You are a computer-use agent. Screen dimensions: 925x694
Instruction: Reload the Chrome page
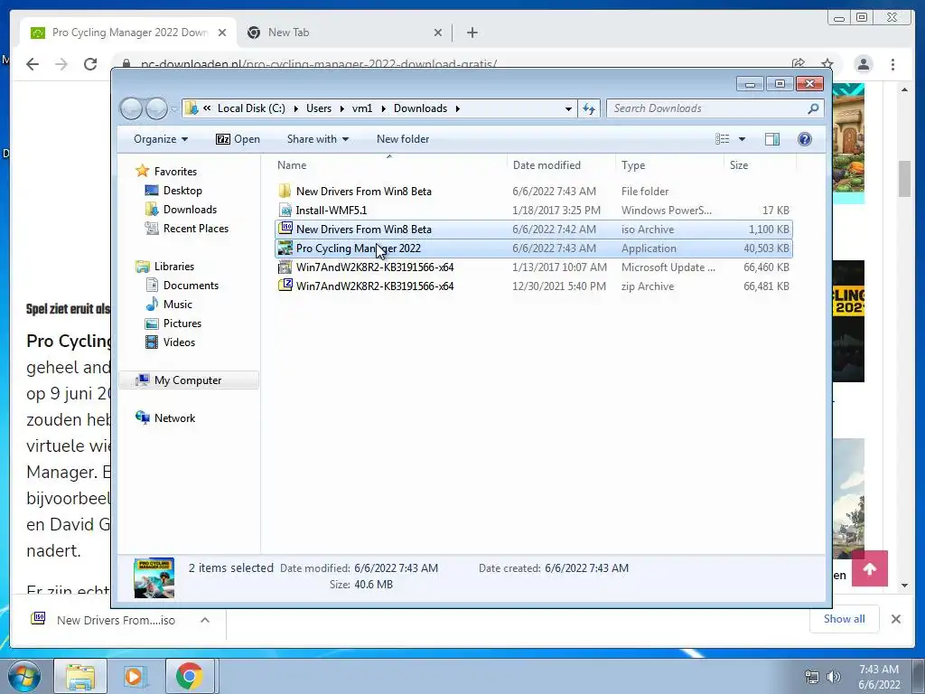pos(90,64)
